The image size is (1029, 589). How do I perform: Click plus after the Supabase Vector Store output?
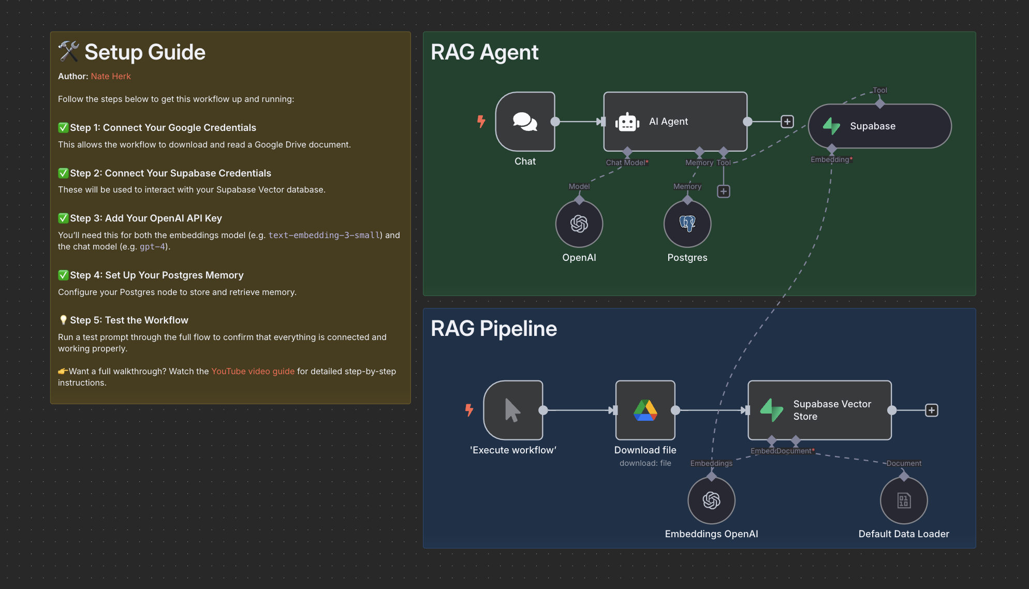coord(931,410)
